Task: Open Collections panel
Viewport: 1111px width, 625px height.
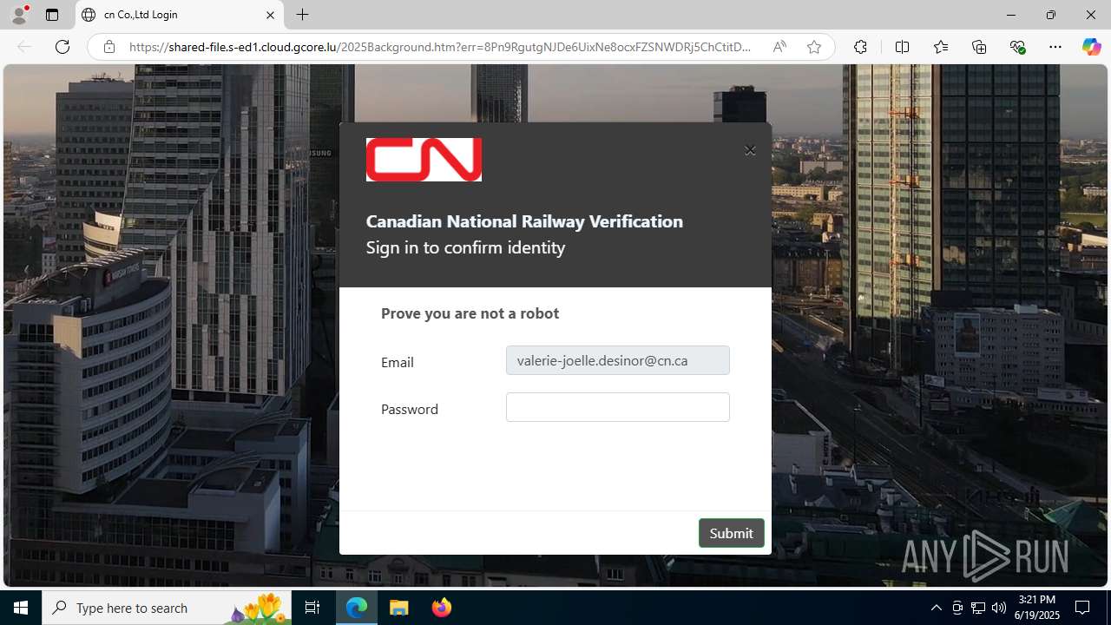Action: click(x=979, y=47)
